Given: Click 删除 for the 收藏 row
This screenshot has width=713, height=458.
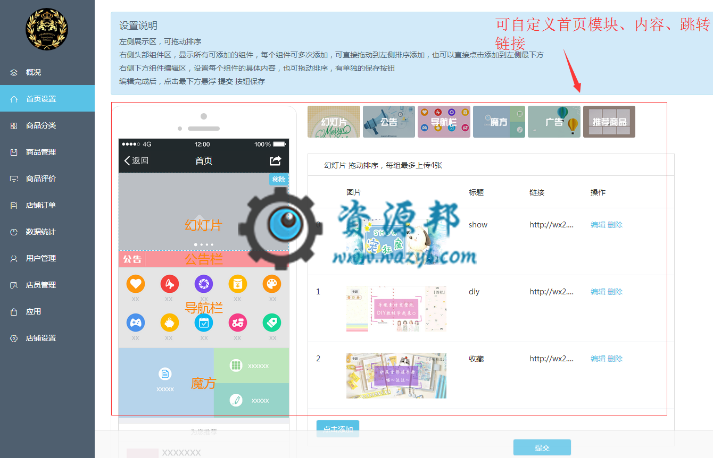Looking at the screenshot, I should tap(615, 359).
